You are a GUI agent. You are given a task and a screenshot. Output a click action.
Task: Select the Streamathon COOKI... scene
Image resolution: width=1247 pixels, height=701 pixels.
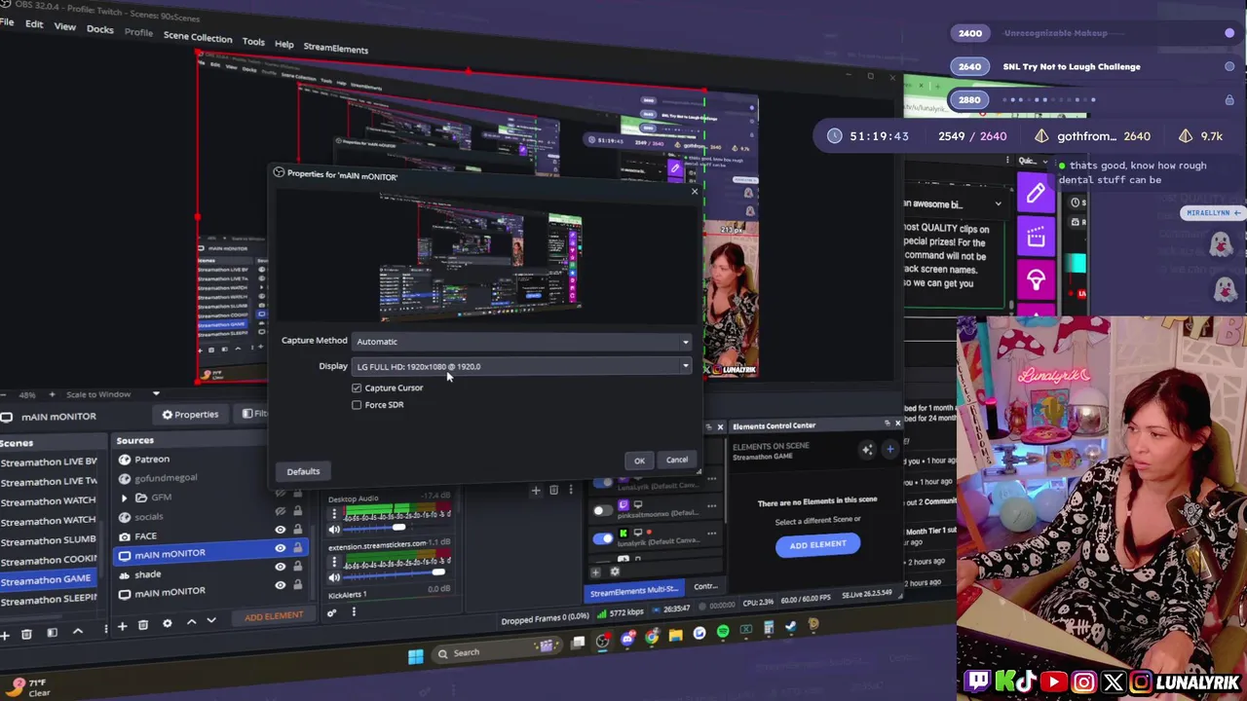49,560
